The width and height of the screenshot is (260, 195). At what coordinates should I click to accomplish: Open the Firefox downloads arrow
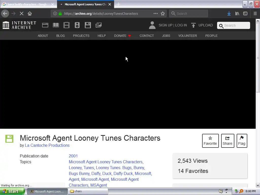tap(229, 13)
